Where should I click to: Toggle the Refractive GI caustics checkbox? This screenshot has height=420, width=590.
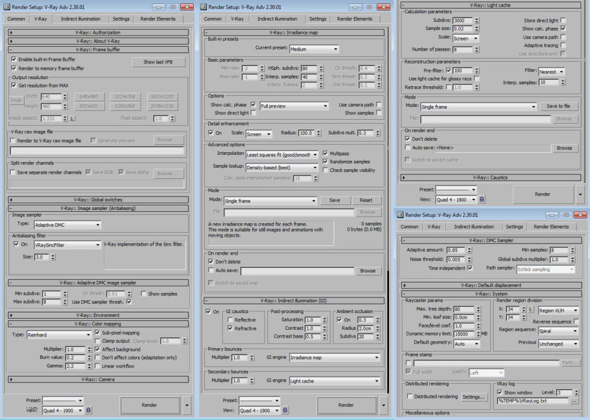(x=230, y=328)
